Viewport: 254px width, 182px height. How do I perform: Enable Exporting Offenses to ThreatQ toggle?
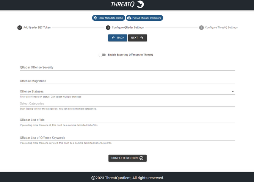coord(102,55)
